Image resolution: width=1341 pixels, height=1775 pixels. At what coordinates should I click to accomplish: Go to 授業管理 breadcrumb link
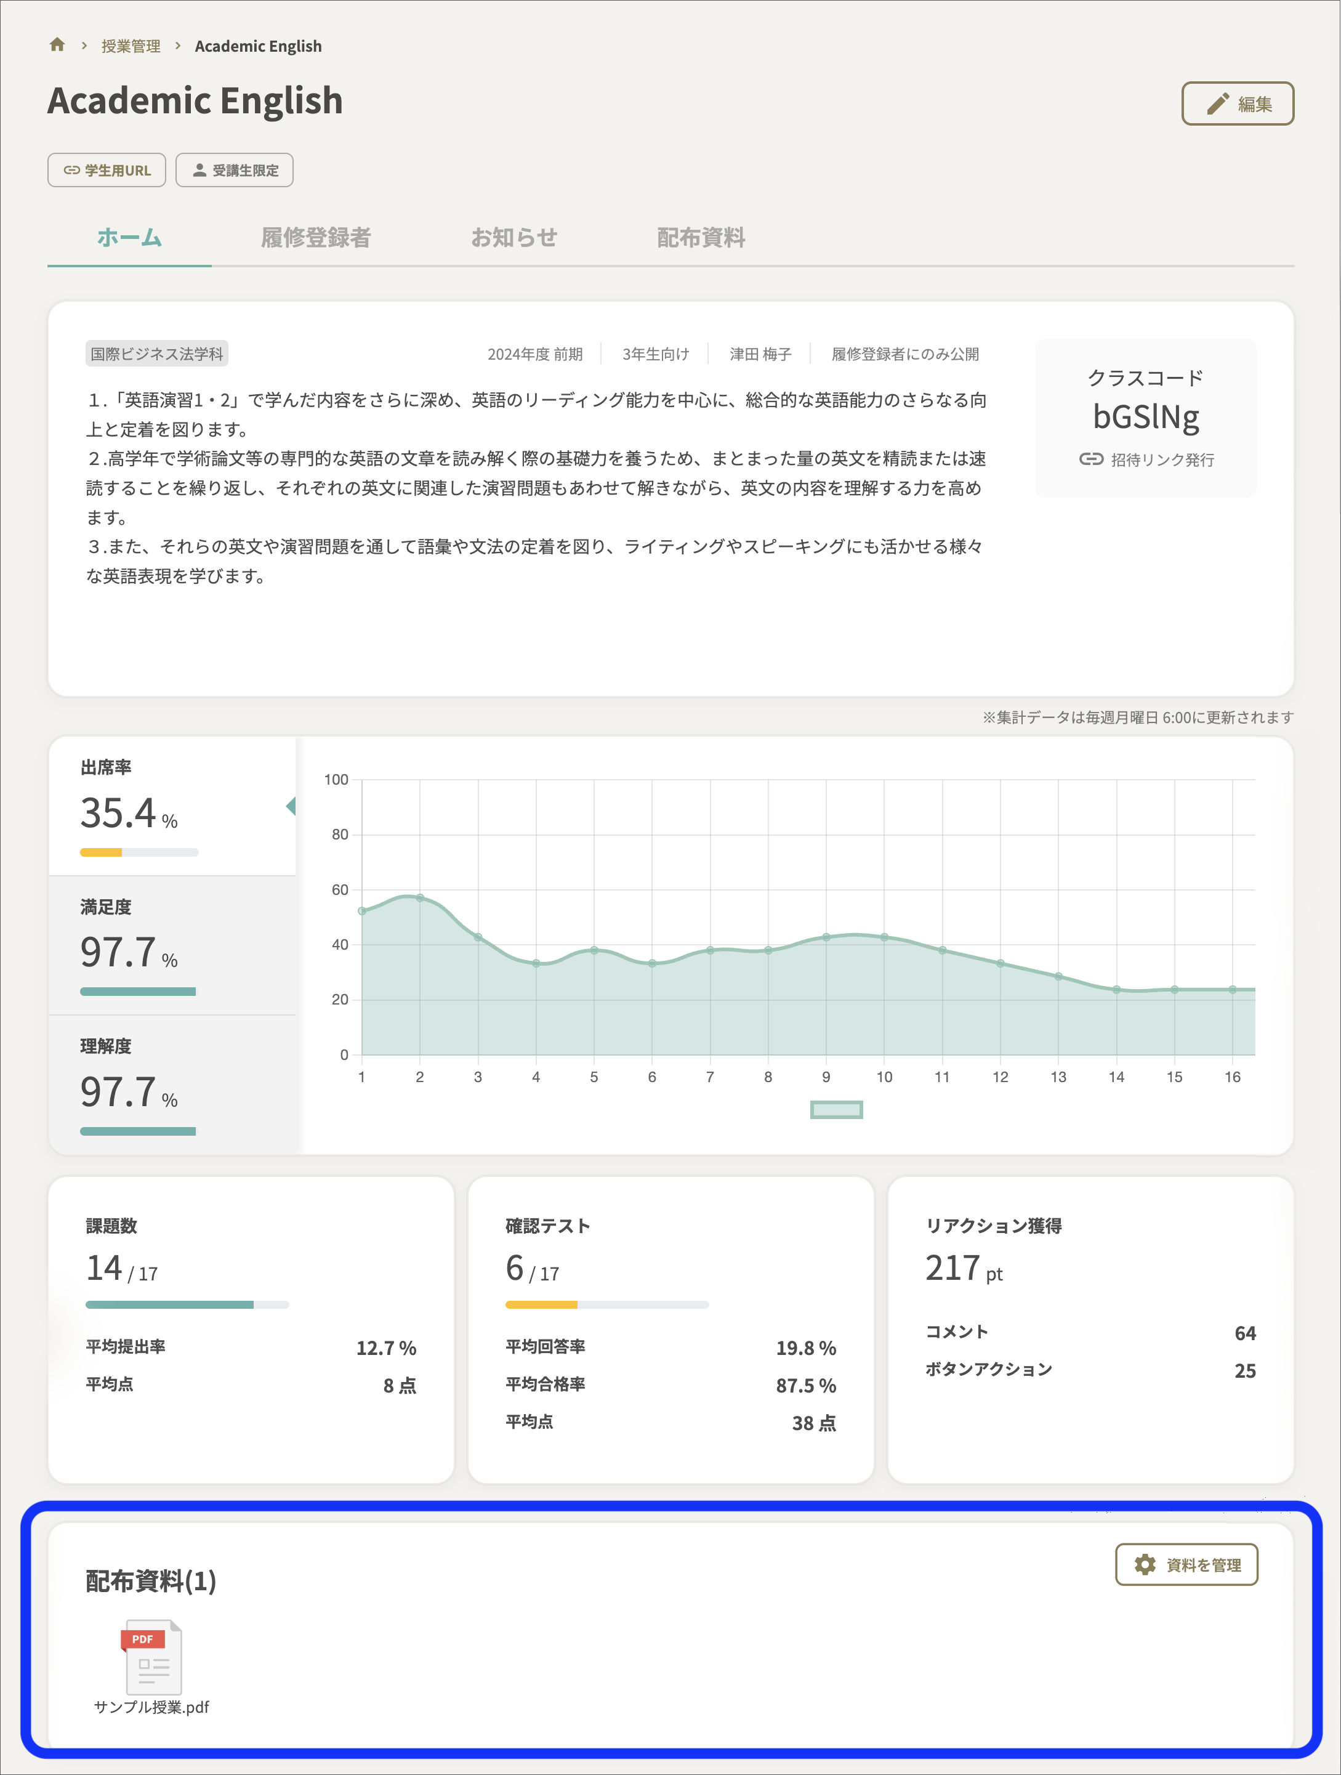[131, 47]
